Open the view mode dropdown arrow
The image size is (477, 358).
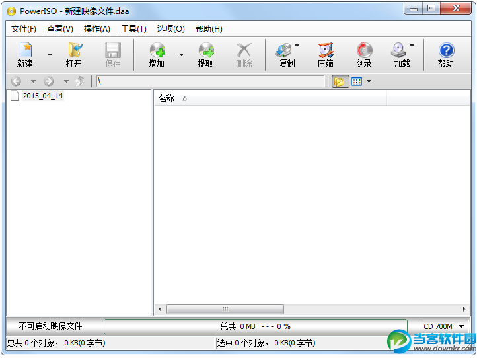pyautogui.click(x=369, y=81)
